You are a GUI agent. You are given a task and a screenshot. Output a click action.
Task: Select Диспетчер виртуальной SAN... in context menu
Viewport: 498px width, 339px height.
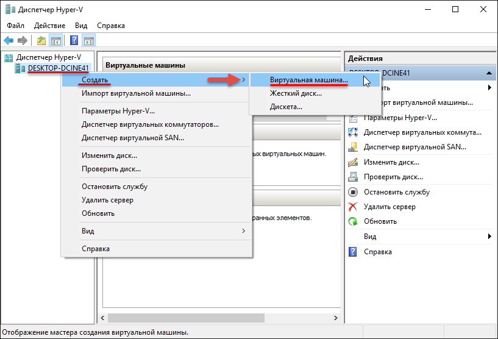157,138
